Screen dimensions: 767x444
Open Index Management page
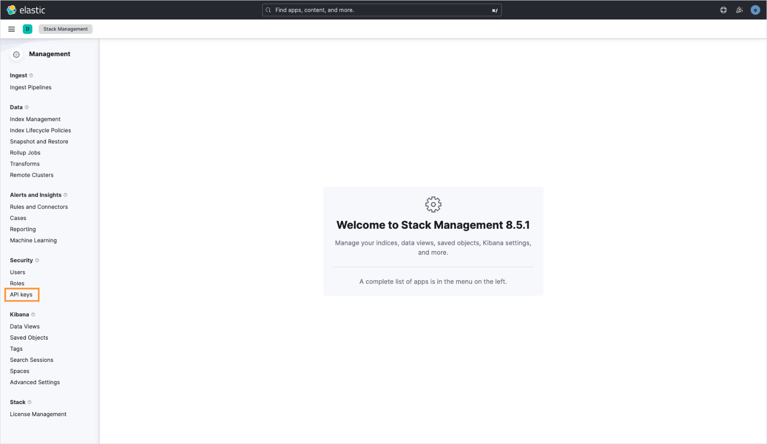[35, 119]
